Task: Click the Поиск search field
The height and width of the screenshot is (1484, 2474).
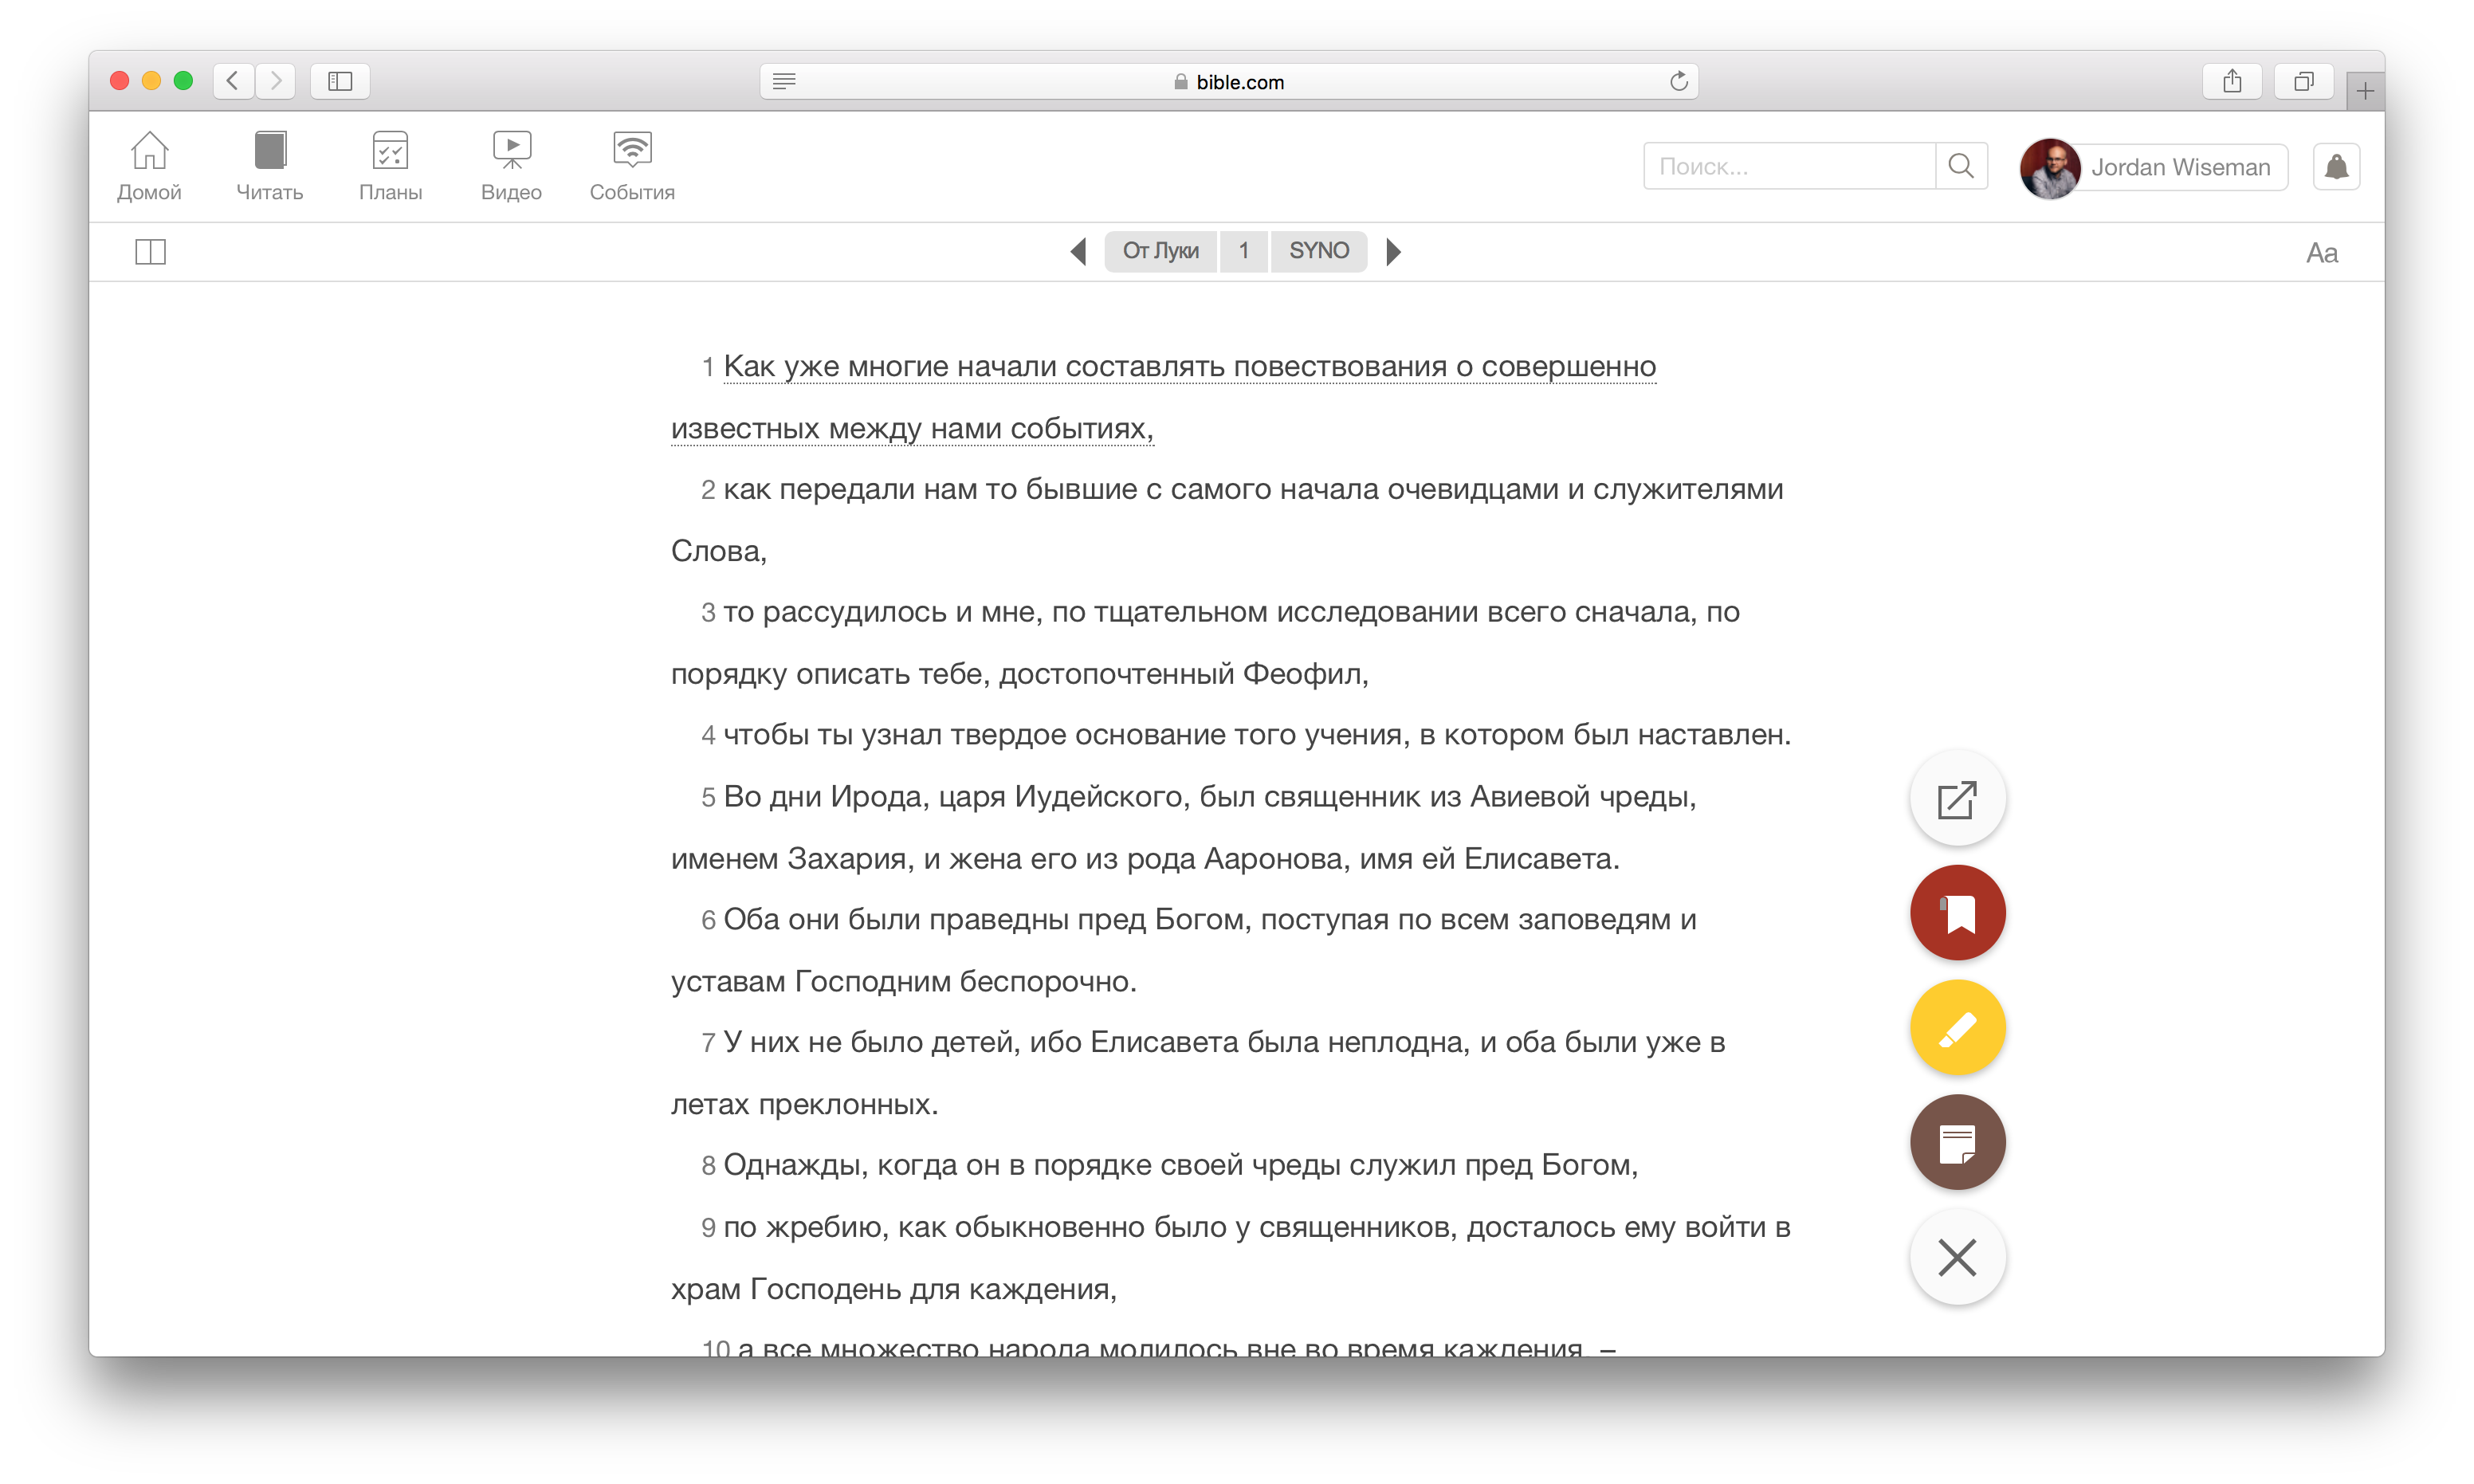Action: pos(1790,165)
